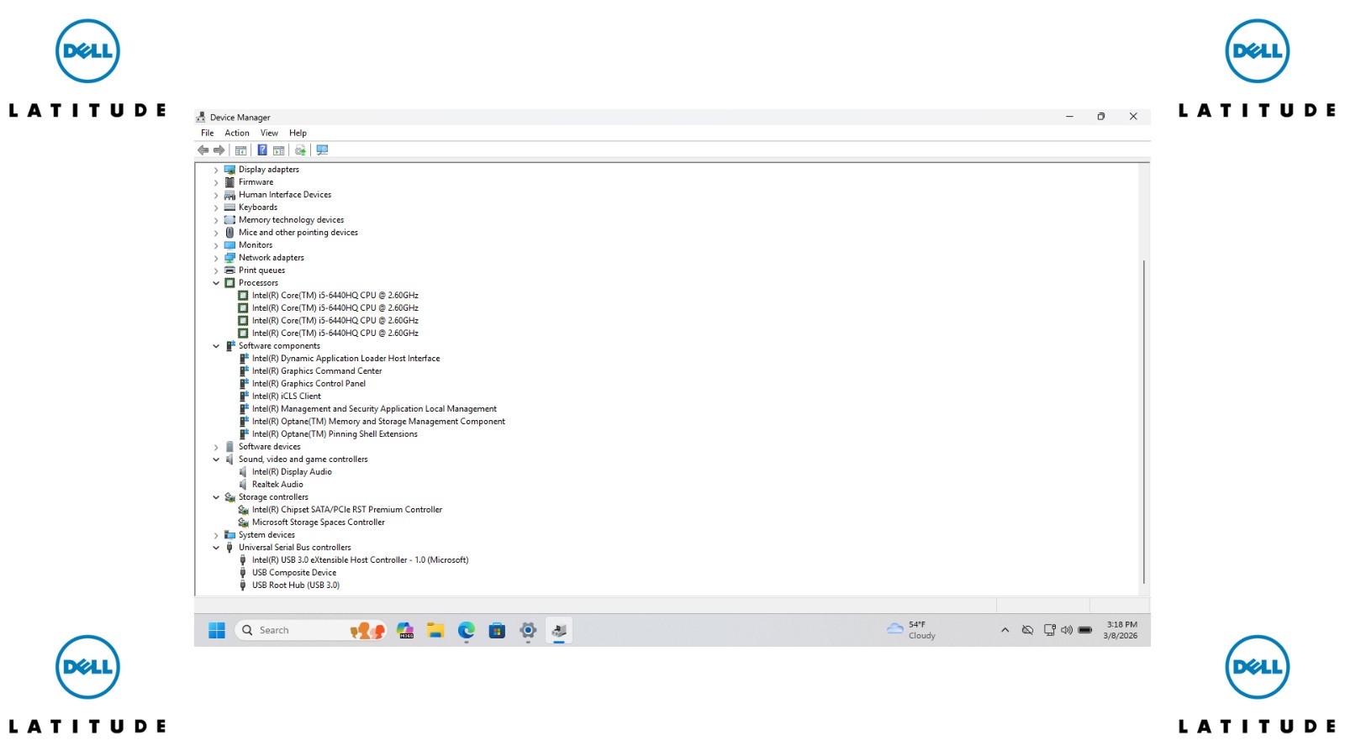Launch Microsoft Edge from the taskbar
Image resolution: width=1345 pixels, height=756 pixels.
coord(467,630)
